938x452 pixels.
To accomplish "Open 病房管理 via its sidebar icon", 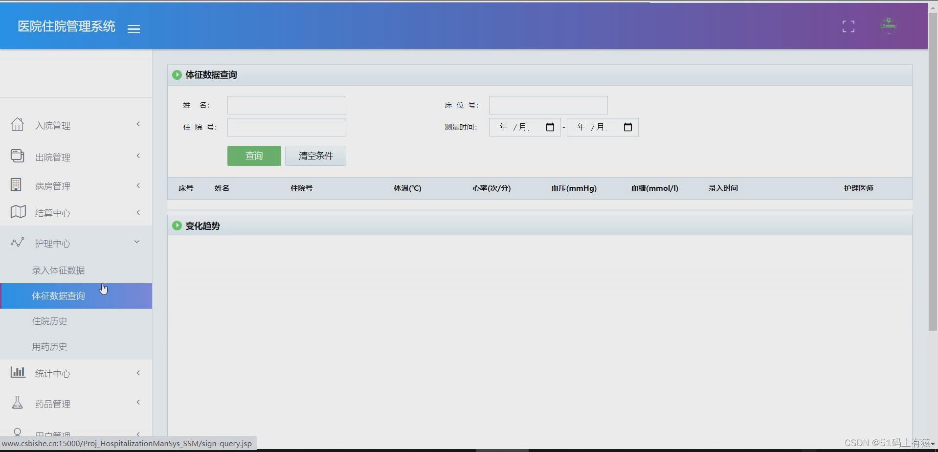I will [x=18, y=184].
